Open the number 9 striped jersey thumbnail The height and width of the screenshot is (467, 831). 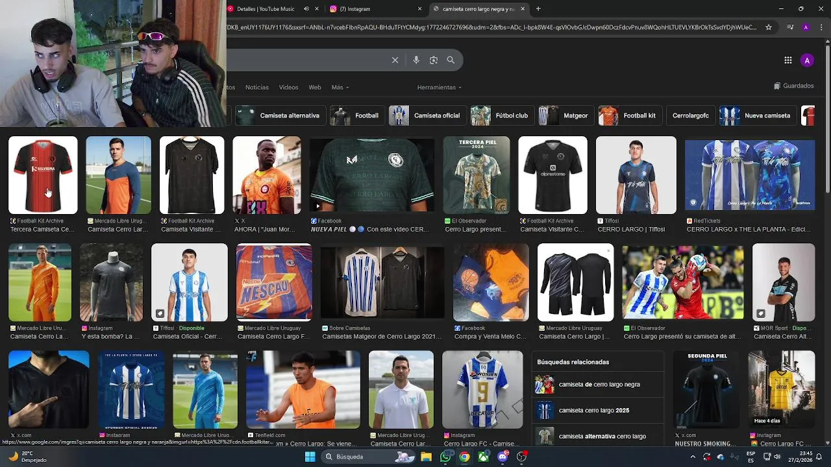(482, 389)
